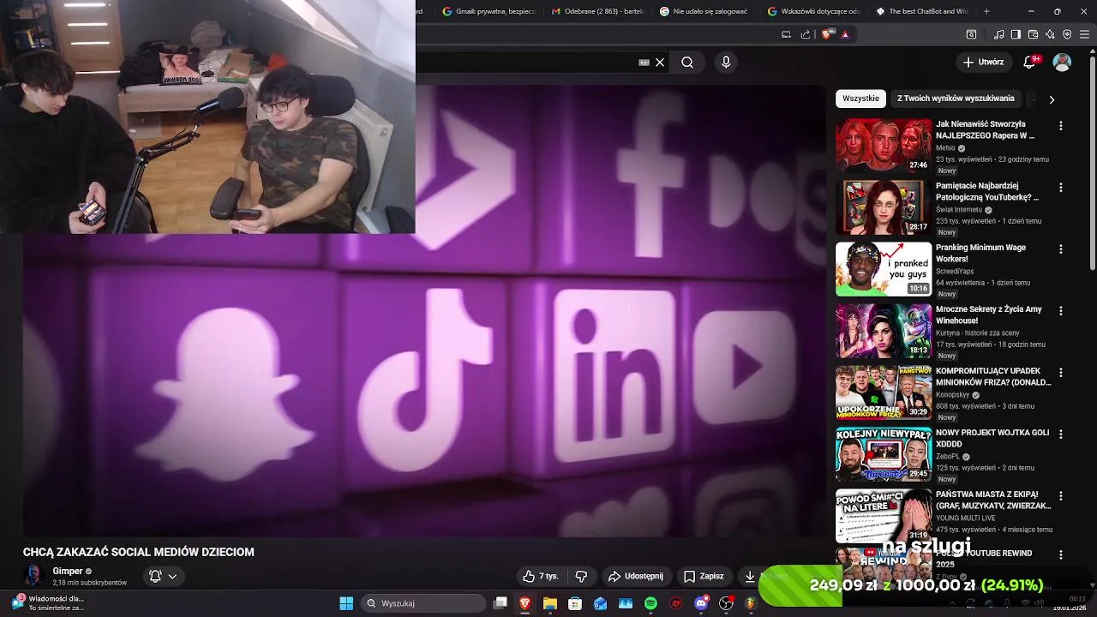
Task: Open thumbnail of Jak Nienawiść Stworzyła video
Action: pos(884,146)
